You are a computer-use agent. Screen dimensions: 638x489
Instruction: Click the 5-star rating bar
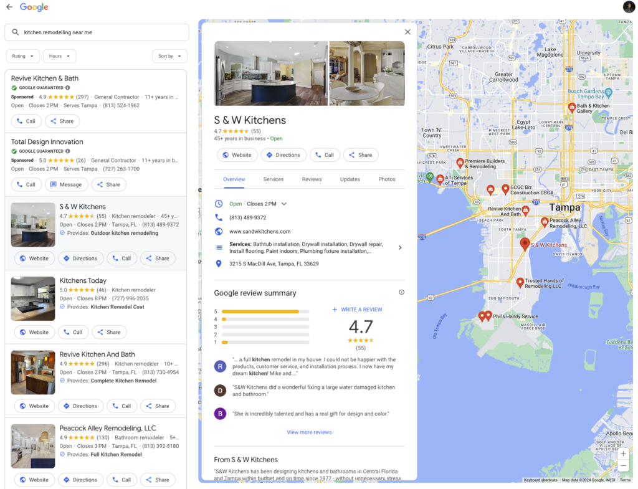(x=265, y=311)
